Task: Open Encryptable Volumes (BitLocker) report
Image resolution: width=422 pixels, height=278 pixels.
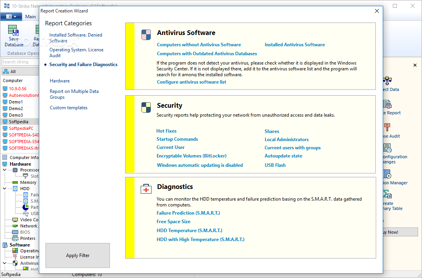Action: pos(192,156)
